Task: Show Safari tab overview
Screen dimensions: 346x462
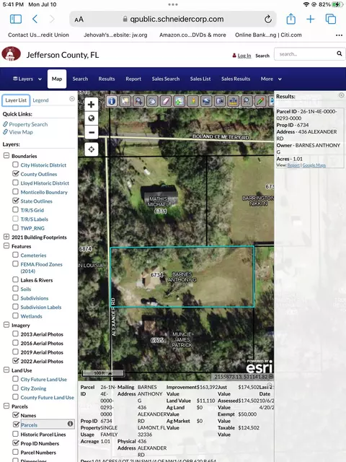Action: (x=331, y=19)
